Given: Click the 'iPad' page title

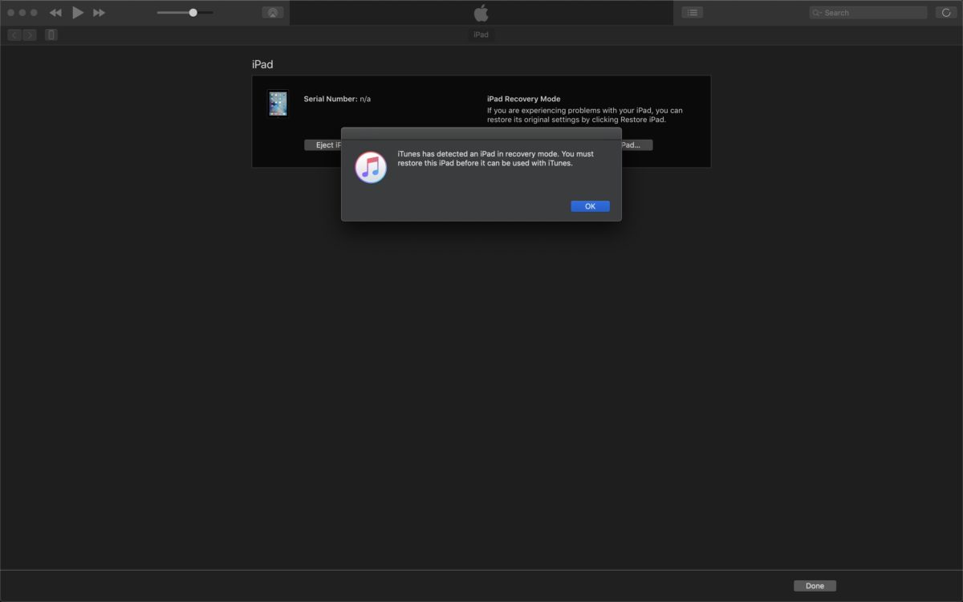Looking at the screenshot, I should (x=262, y=64).
